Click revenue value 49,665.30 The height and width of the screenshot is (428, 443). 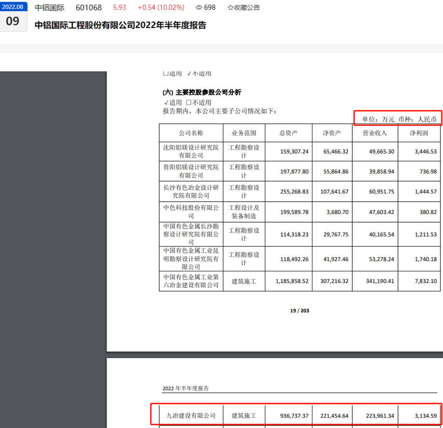[x=382, y=152]
